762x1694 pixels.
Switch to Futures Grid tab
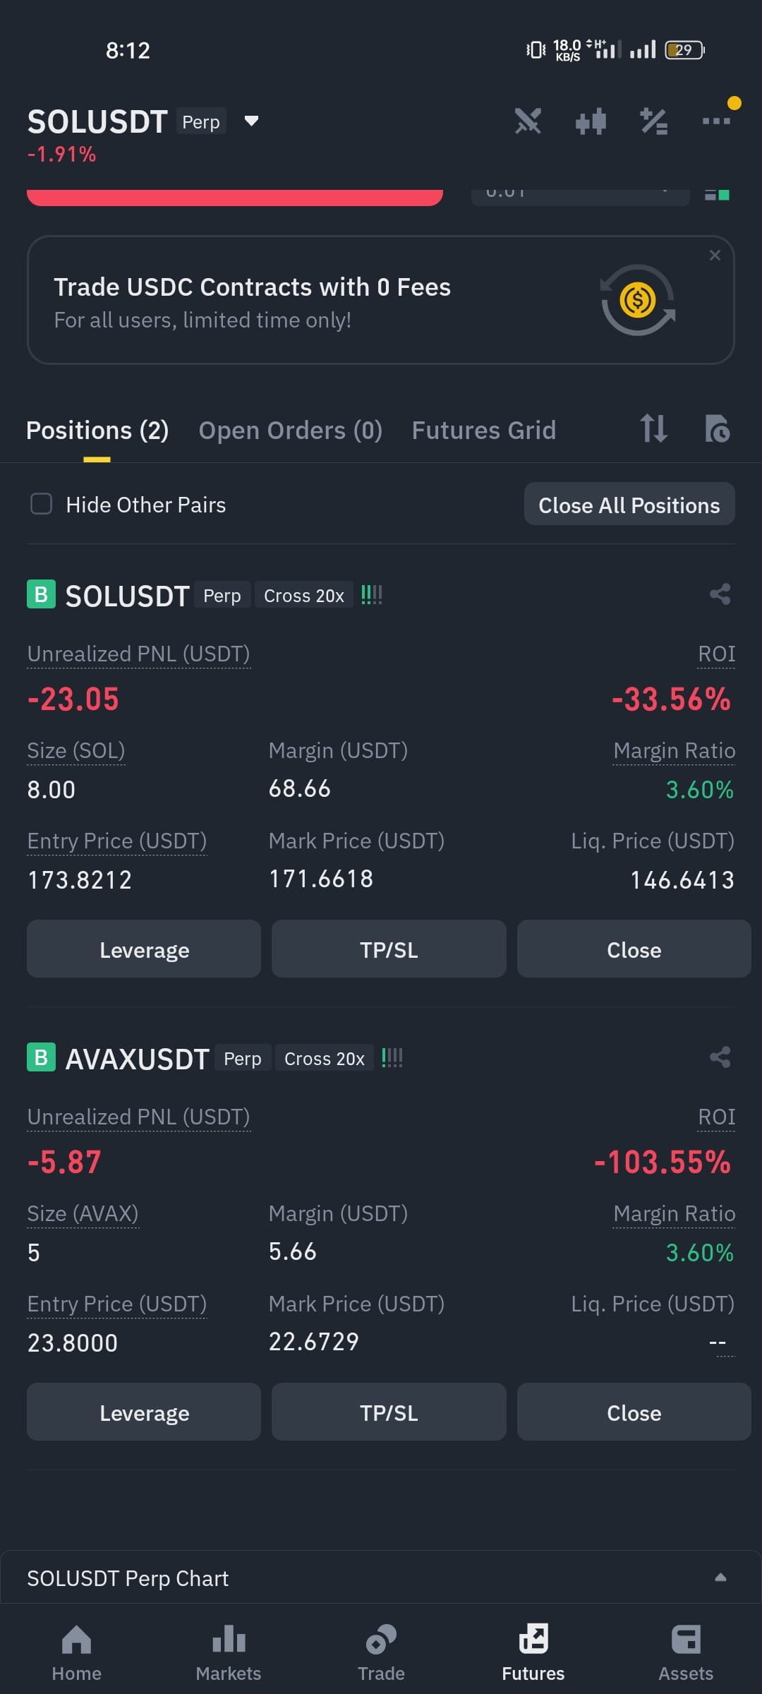(x=484, y=430)
